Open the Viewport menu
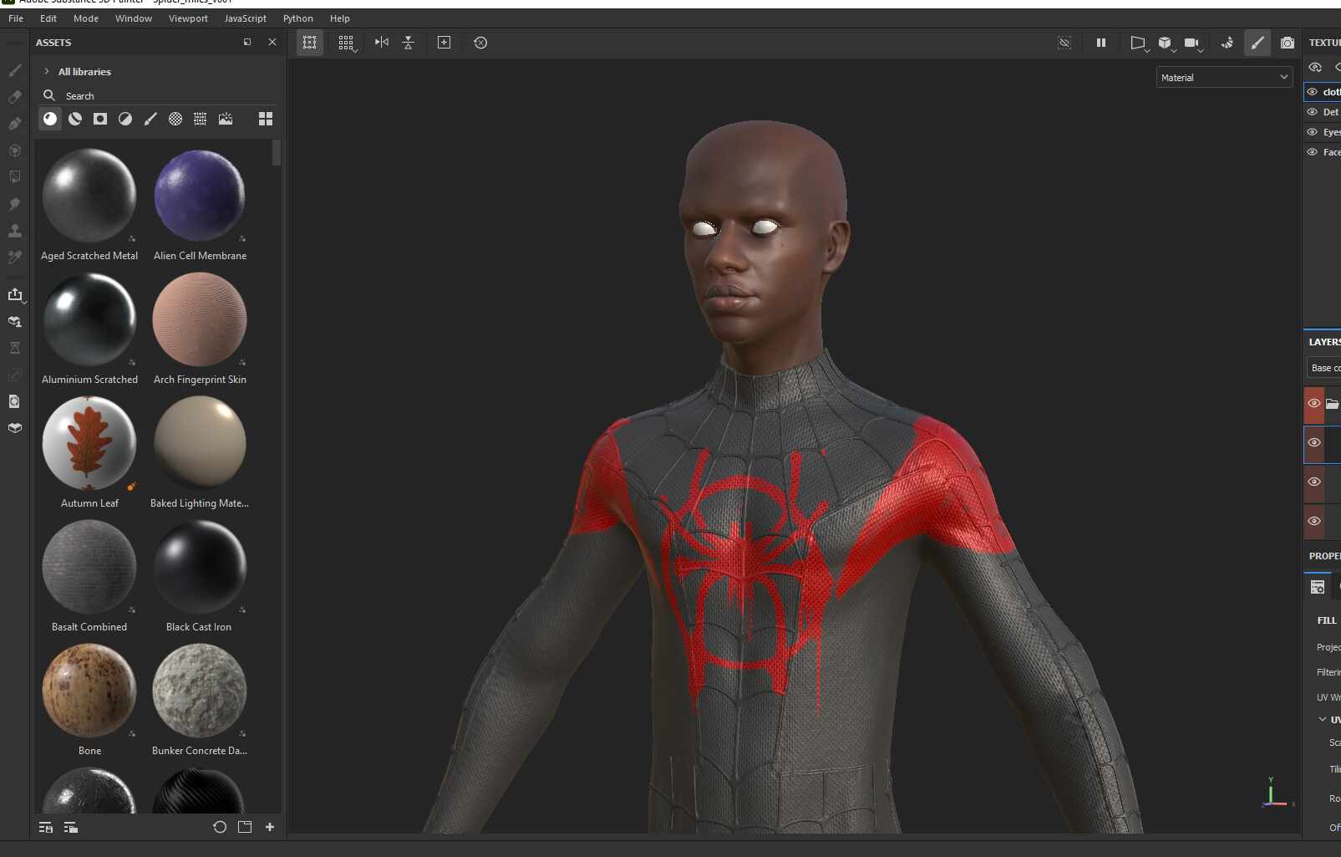 [188, 18]
